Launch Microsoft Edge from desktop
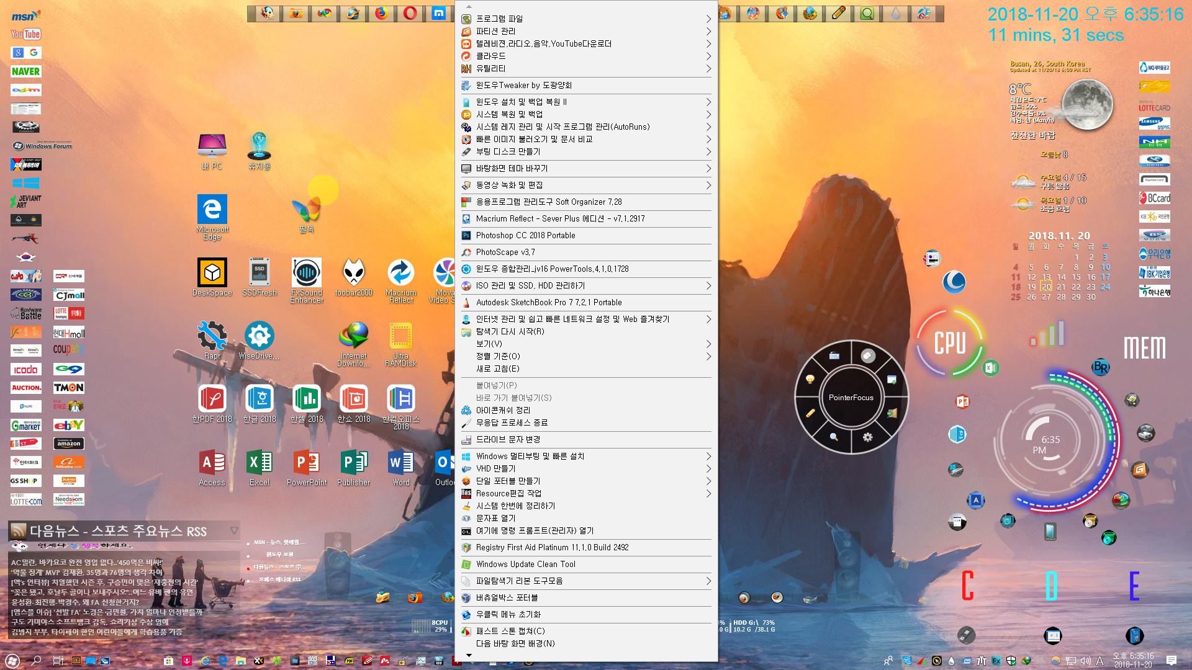This screenshot has width=1192, height=670. (x=212, y=217)
